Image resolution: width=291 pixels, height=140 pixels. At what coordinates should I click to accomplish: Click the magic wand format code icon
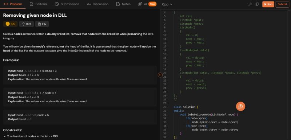click(250, 4)
